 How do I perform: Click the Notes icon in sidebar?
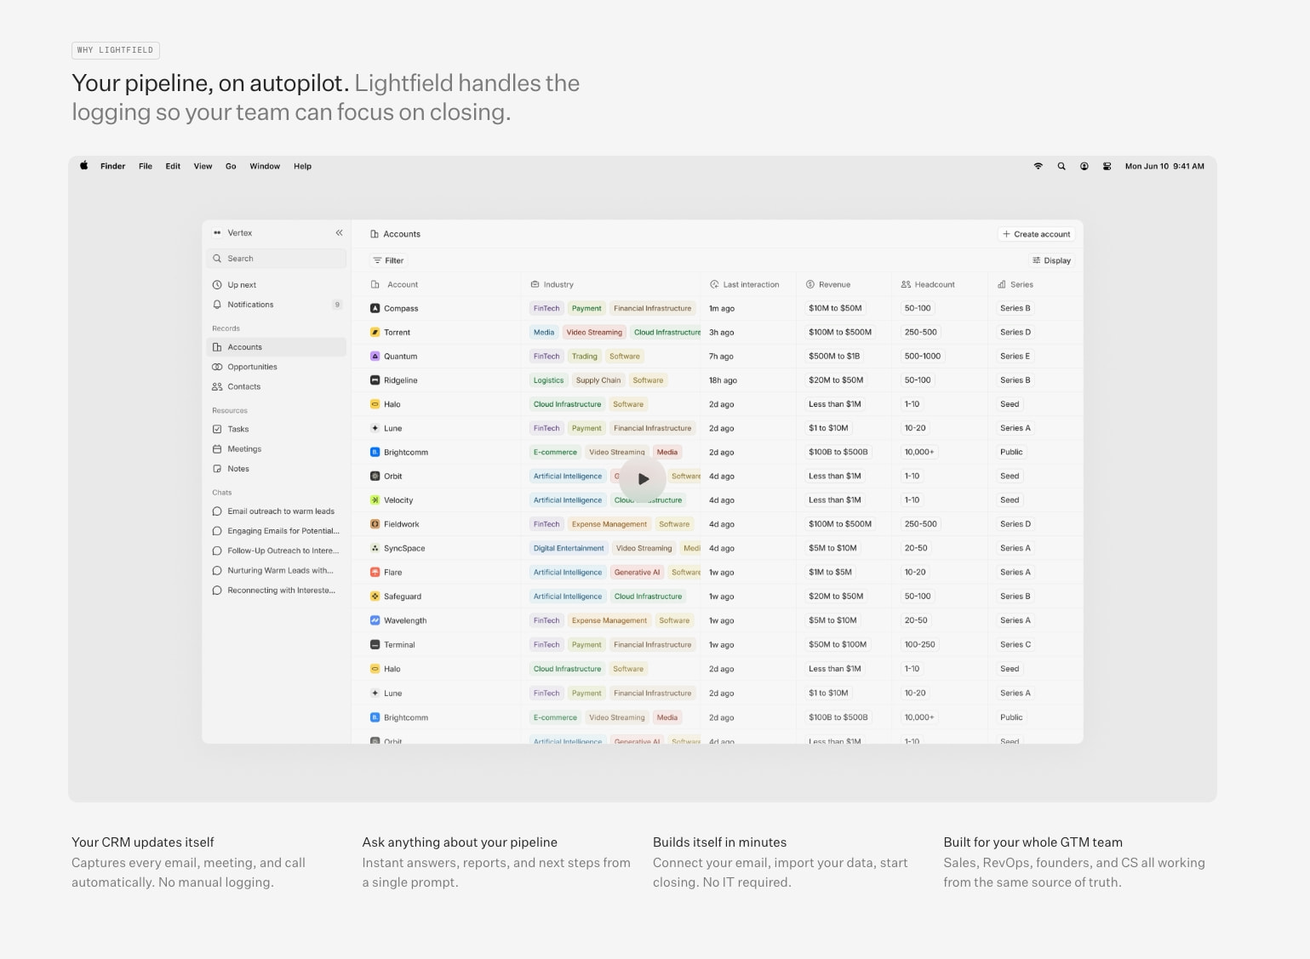pyautogui.click(x=217, y=469)
